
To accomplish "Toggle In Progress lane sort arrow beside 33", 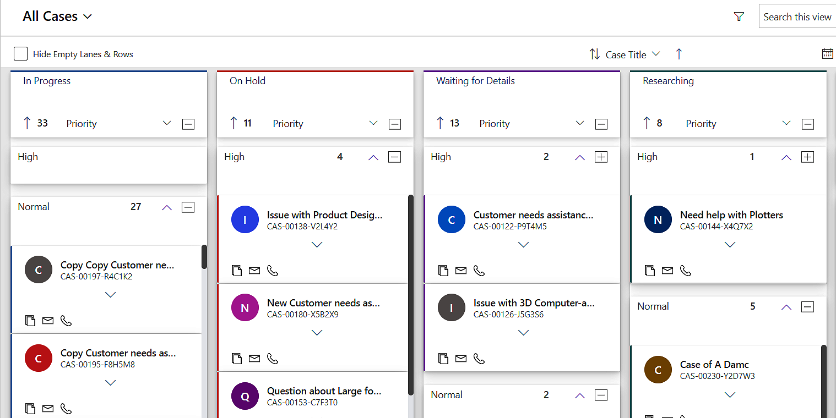I will pos(26,123).
